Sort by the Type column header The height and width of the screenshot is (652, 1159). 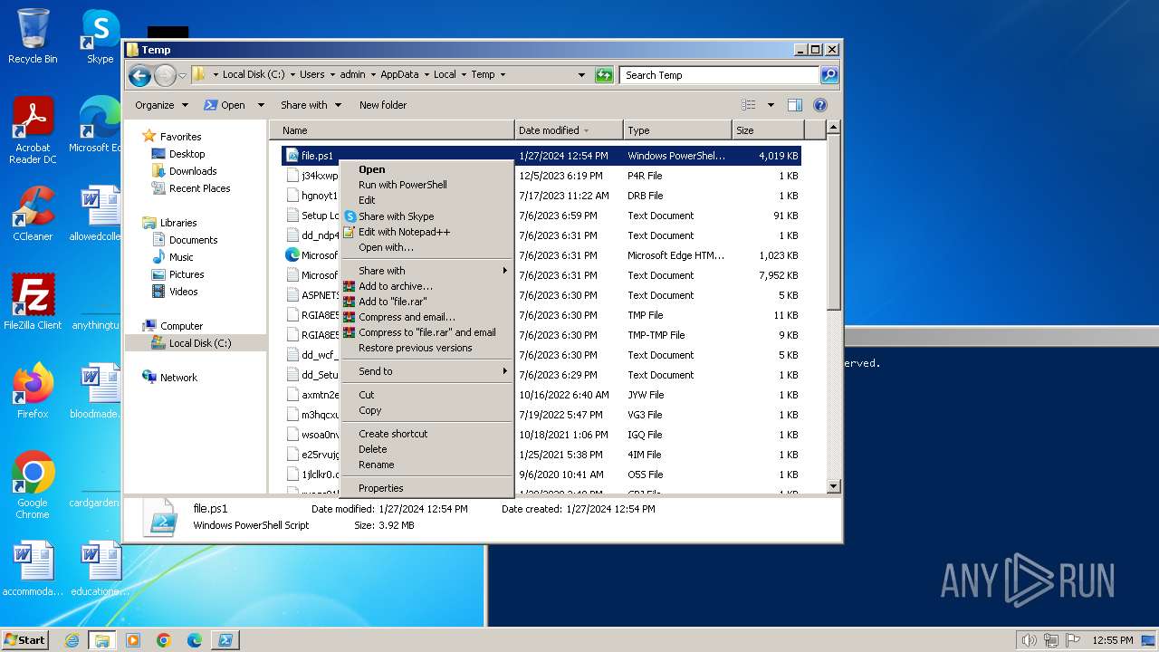click(677, 130)
